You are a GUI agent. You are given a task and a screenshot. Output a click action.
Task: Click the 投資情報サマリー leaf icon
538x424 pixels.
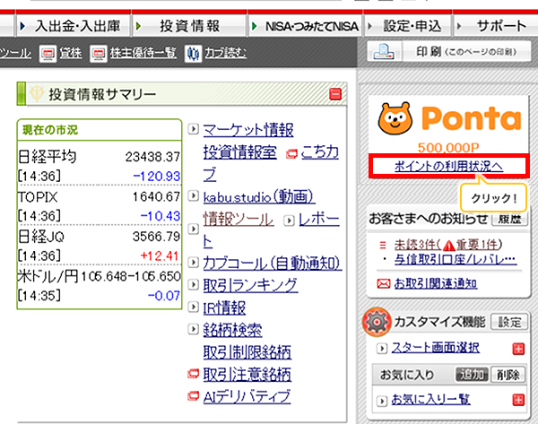[36, 93]
